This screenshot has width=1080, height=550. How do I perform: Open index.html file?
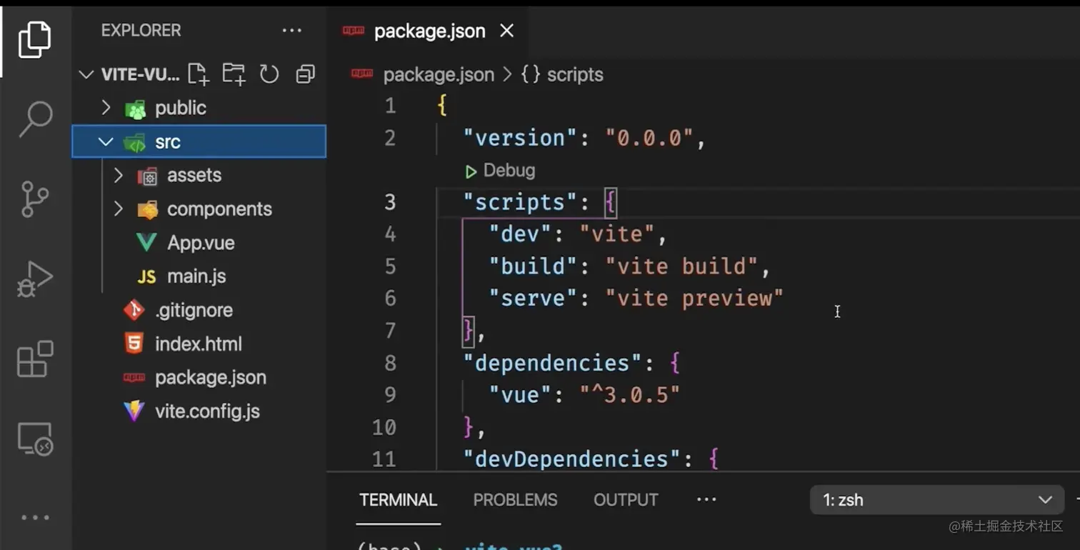(x=200, y=344)
